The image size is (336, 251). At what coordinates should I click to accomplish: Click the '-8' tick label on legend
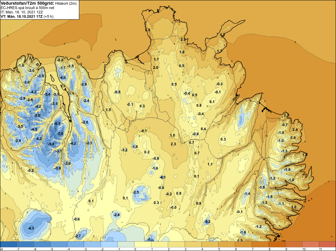tap(2, 249)
